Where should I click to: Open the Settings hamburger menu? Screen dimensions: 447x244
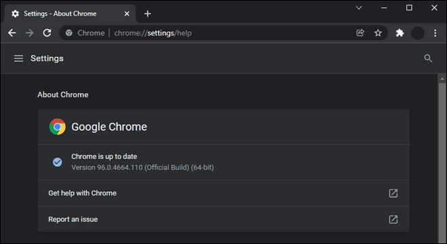18,58
